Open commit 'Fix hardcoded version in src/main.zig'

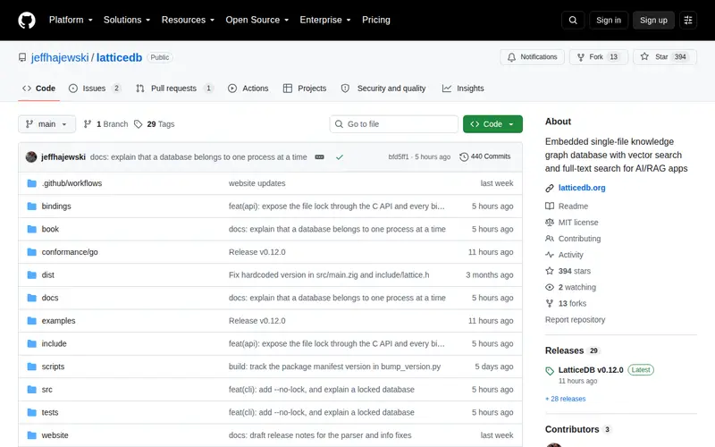coord(329,274)
